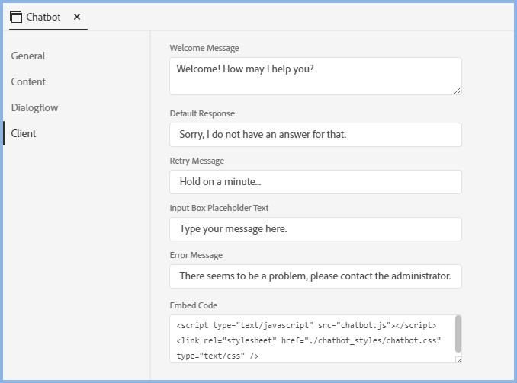Open the General settings section
The image size is (517, 383).
(28, 56)
